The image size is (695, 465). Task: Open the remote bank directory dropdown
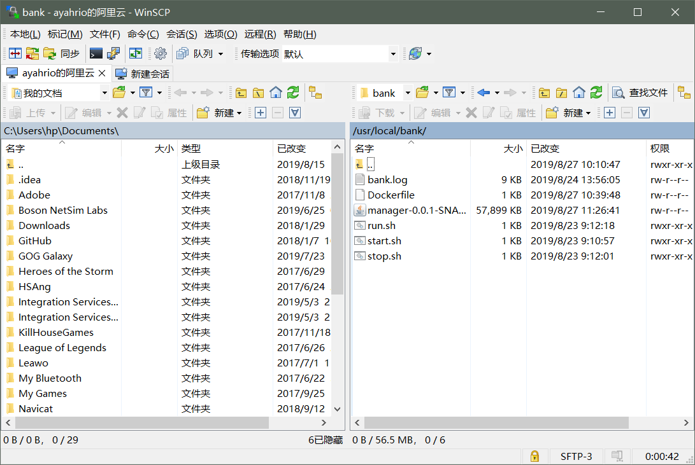tap(408, 93)
